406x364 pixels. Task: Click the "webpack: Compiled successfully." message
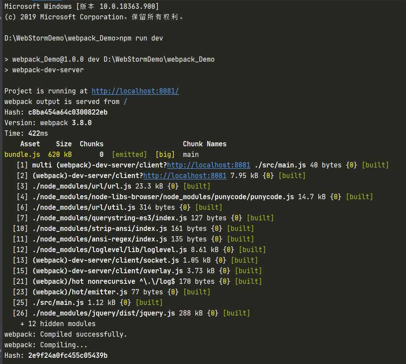(x=66, y=334)
